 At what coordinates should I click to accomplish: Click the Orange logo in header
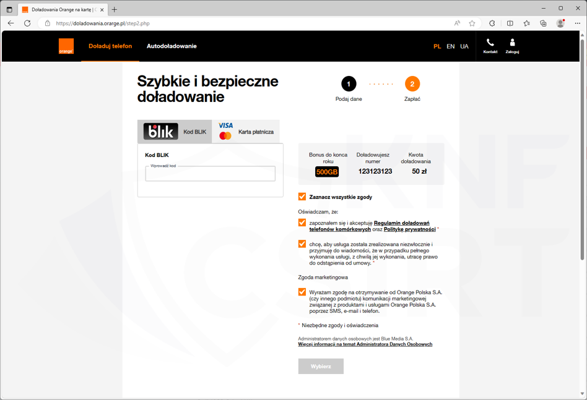66,46
